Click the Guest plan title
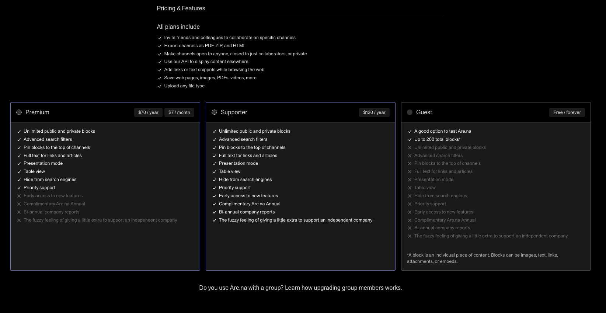Viewport: 606px width, 313px height. pos(424,112)
